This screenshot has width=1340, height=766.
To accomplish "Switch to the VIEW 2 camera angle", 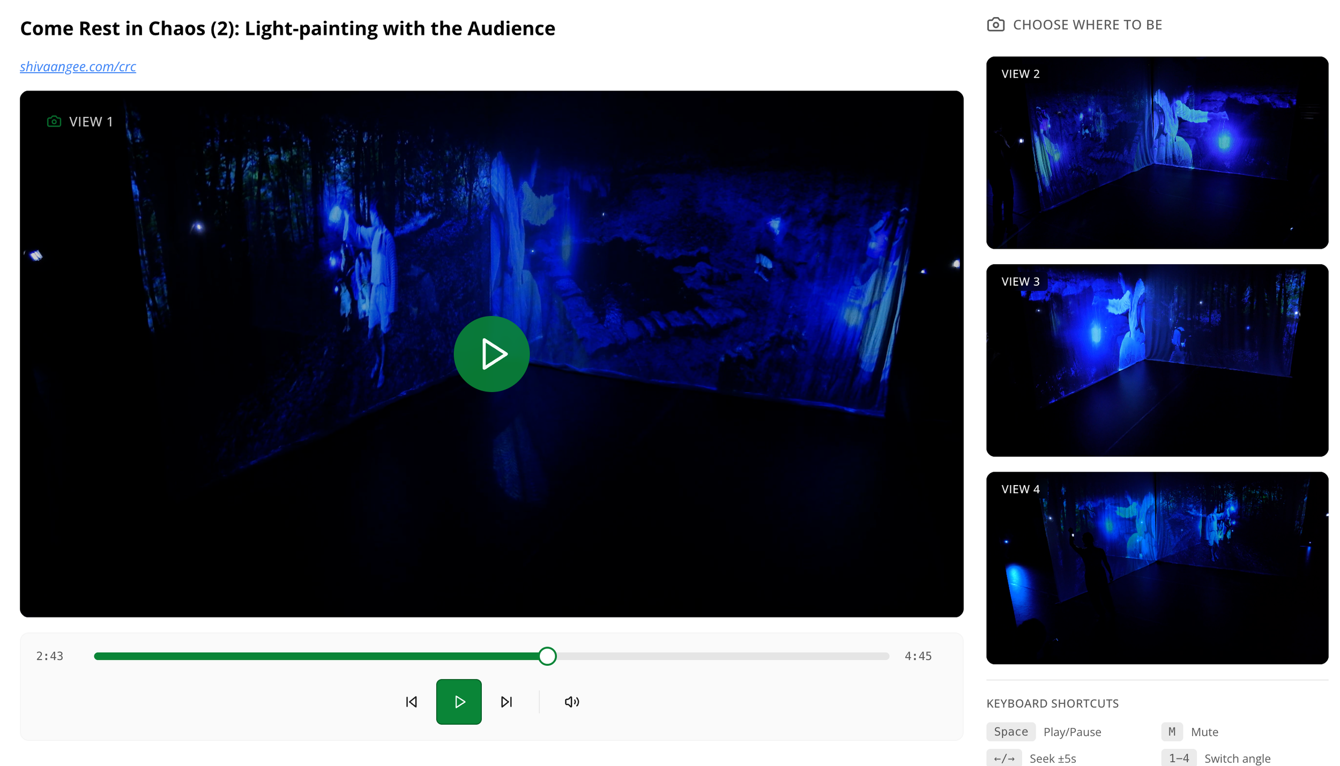I will [1157, 153].
